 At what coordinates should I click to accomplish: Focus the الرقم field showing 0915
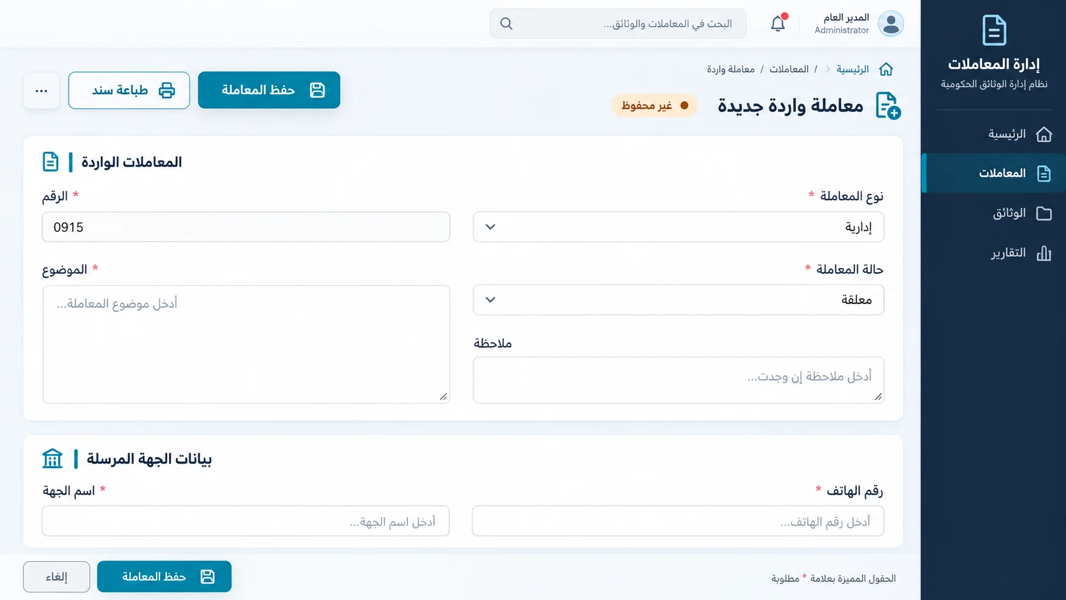pos(246,227)
